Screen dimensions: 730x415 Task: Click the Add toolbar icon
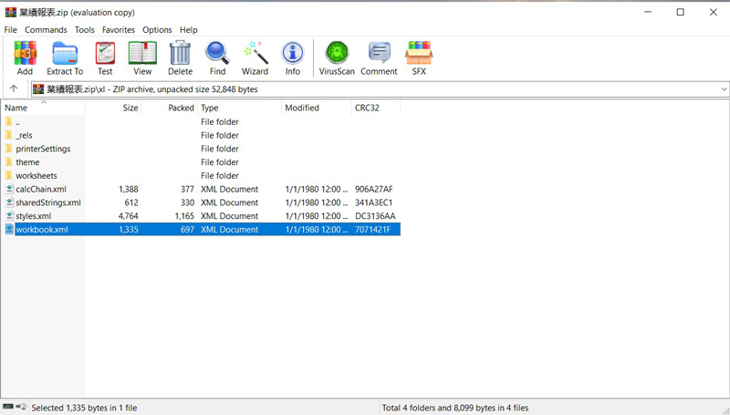(x=25, y=57)
